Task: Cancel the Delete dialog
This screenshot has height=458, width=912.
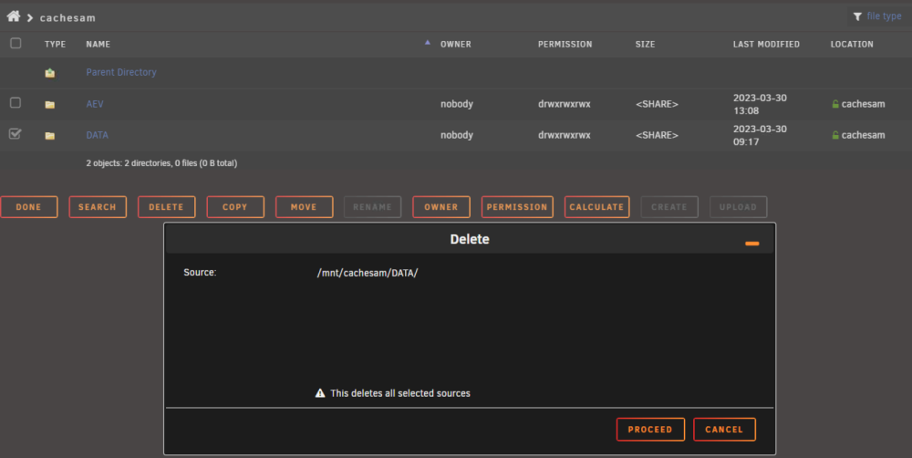Action: tap(724, 430)
